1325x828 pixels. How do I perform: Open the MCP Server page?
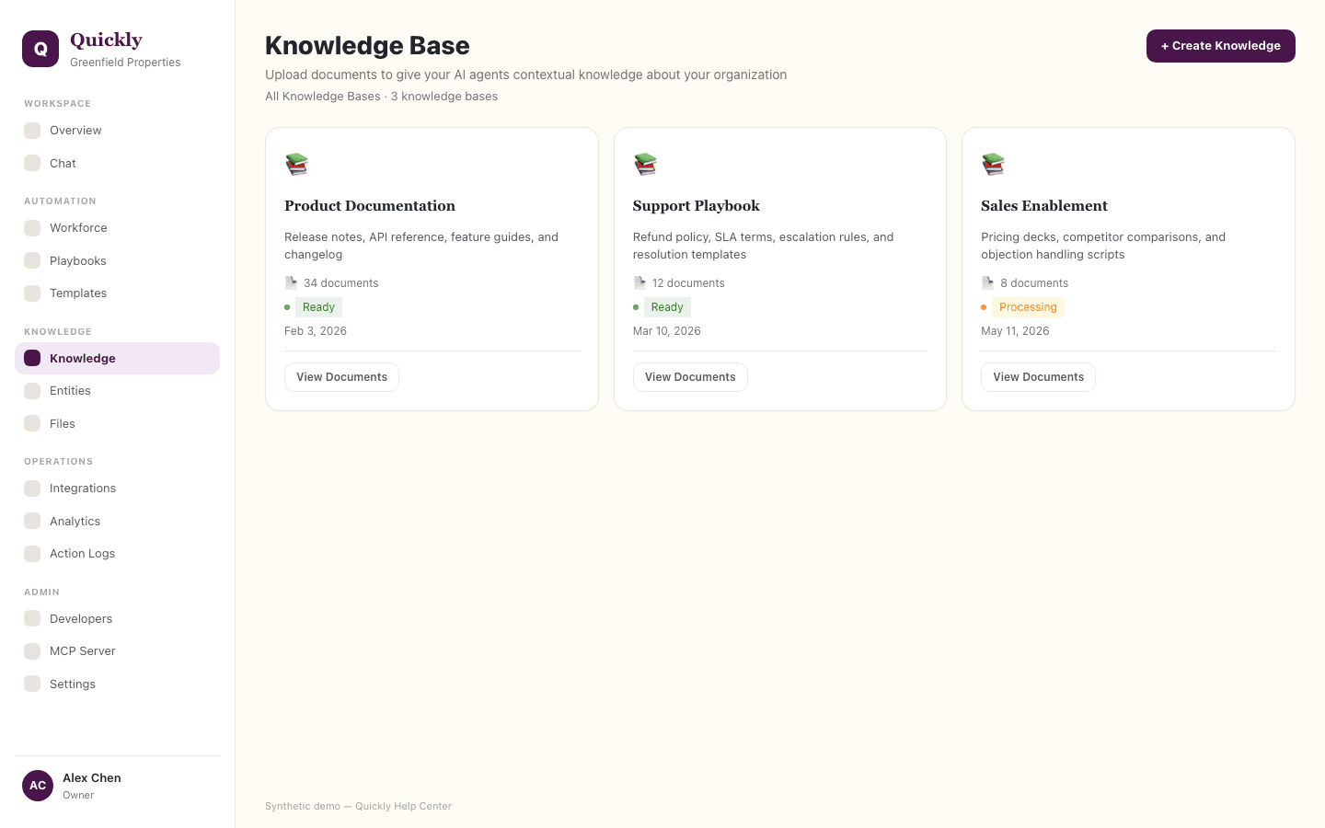coord(117,651)
